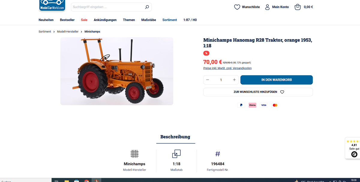Click In den Warenkorb button
Image resolution: width=360 pixels, height=182 pixels.
click(277, 80)
